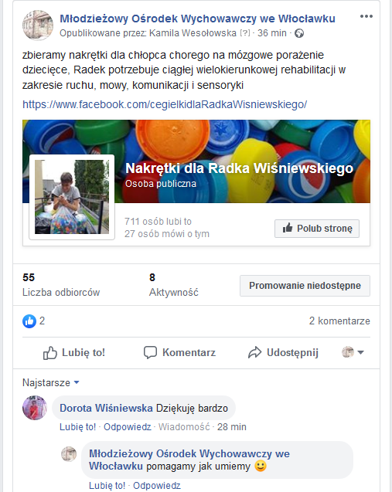The width and height of the screenshot is (392, 492).
Task: View the 2 komentarze count link
Action: pyautogui.click(x=339, y=321)
